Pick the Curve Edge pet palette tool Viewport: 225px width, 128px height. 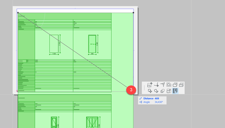pyautogui.click(x=163, y=85)
